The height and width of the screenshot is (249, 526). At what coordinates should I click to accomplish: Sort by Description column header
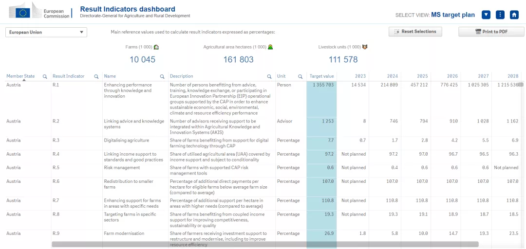click(182, 76)
